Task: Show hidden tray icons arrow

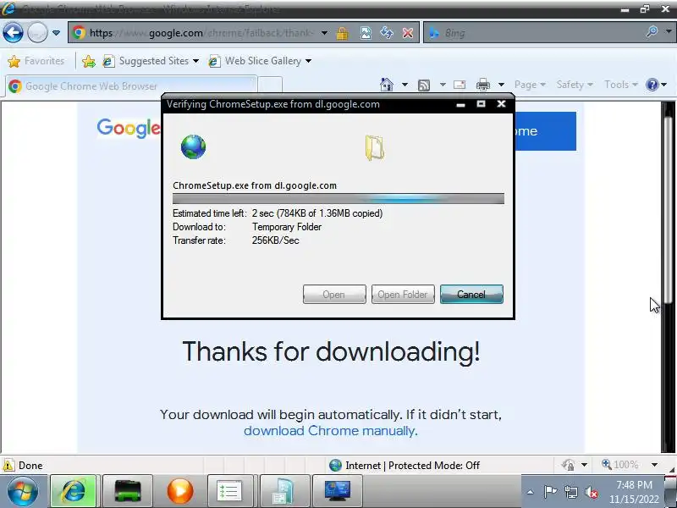Action: tap(531, 492)
